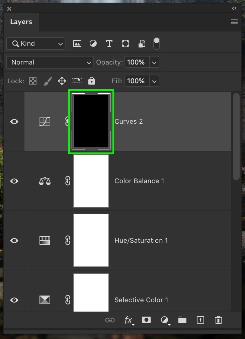Click the Selective Color adjustment icon
This screenshot has width=245, height=339.
tap(45, 300)
